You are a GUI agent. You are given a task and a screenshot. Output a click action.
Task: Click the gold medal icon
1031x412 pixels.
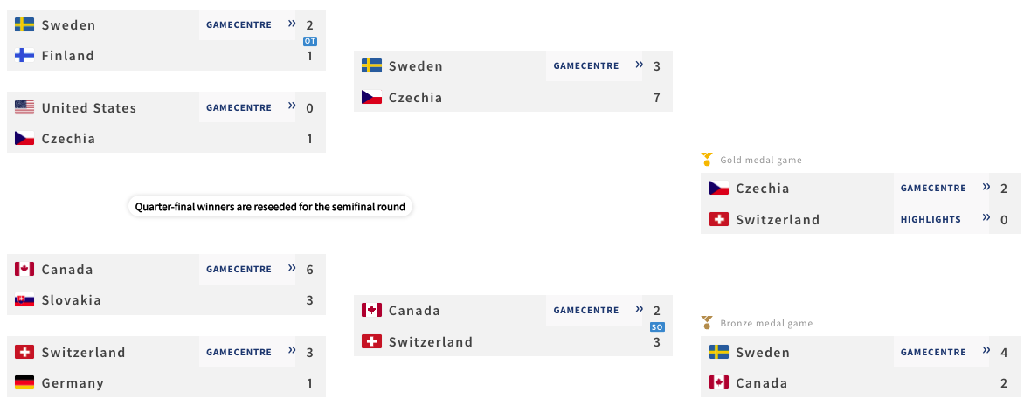coord(707,160)
